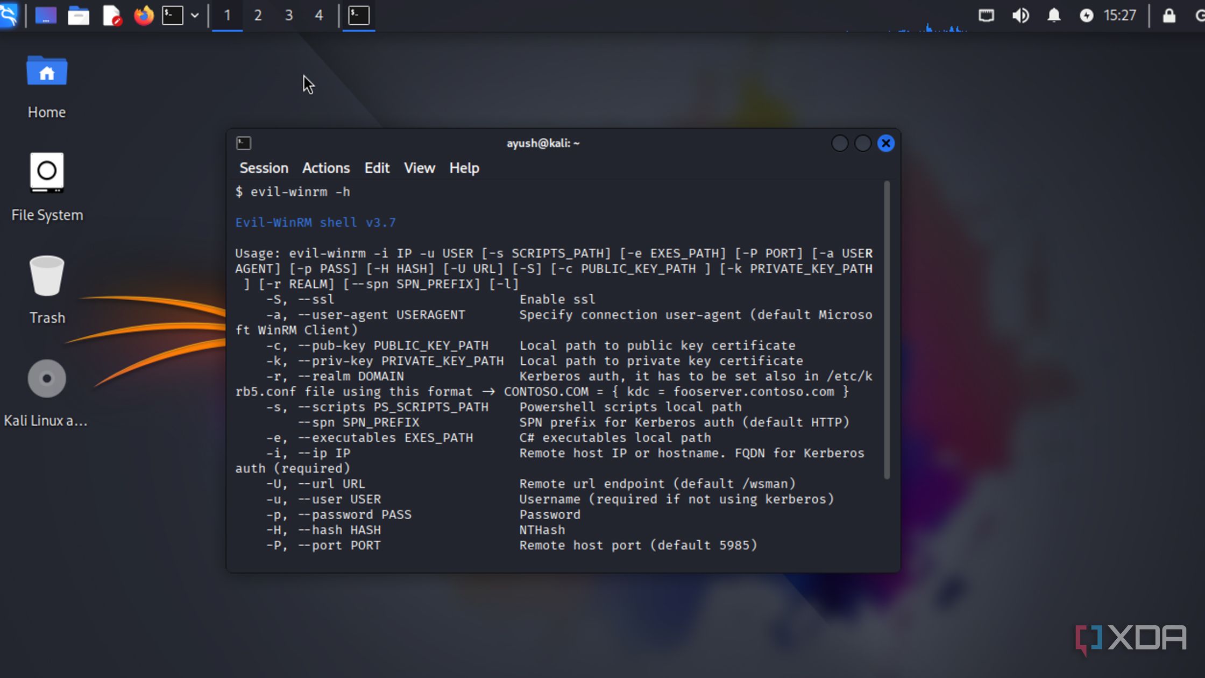Click the ayush@kali taskbar window button
This screenshot has width=1205, height=678.
(x=359, y=16)
